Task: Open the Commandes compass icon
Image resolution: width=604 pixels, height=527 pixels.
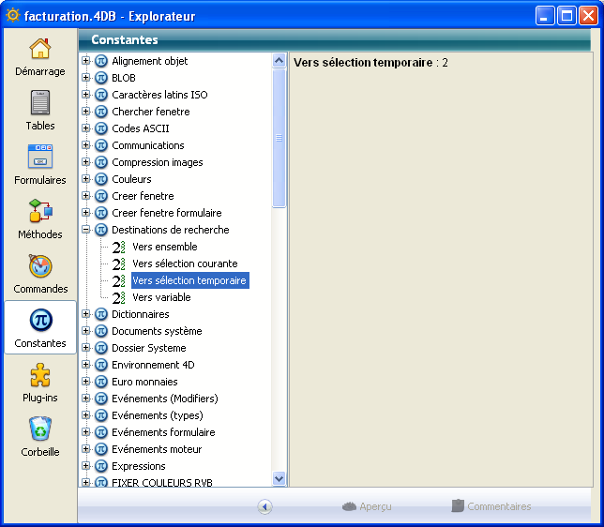Action: [x=40, y=266]
